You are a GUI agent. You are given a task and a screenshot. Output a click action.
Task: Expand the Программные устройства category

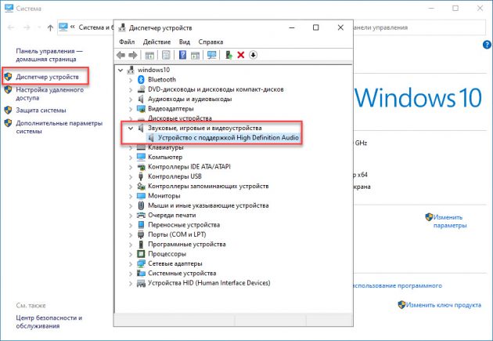pos(131,245)
